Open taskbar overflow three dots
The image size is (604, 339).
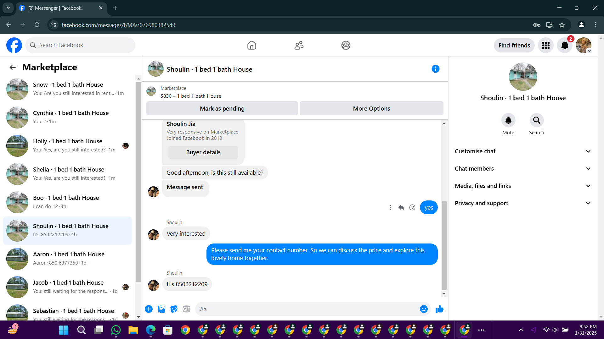(481, 330)
